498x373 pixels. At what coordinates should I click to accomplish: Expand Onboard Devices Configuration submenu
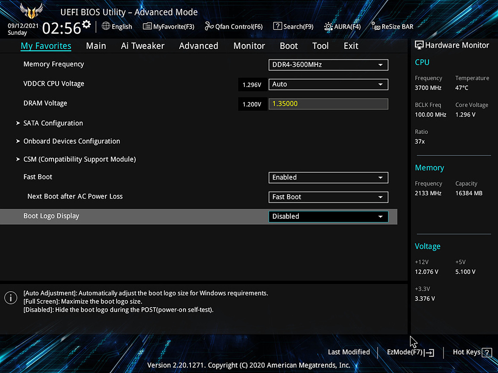[x=71, y=141]
